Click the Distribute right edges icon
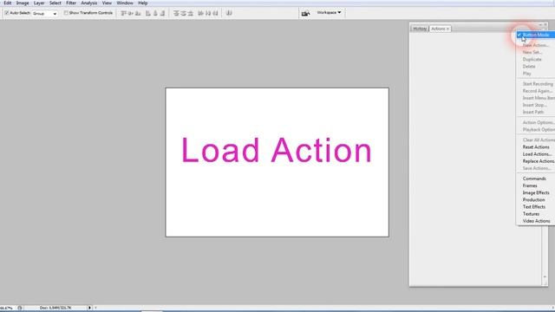 point(215,14)
